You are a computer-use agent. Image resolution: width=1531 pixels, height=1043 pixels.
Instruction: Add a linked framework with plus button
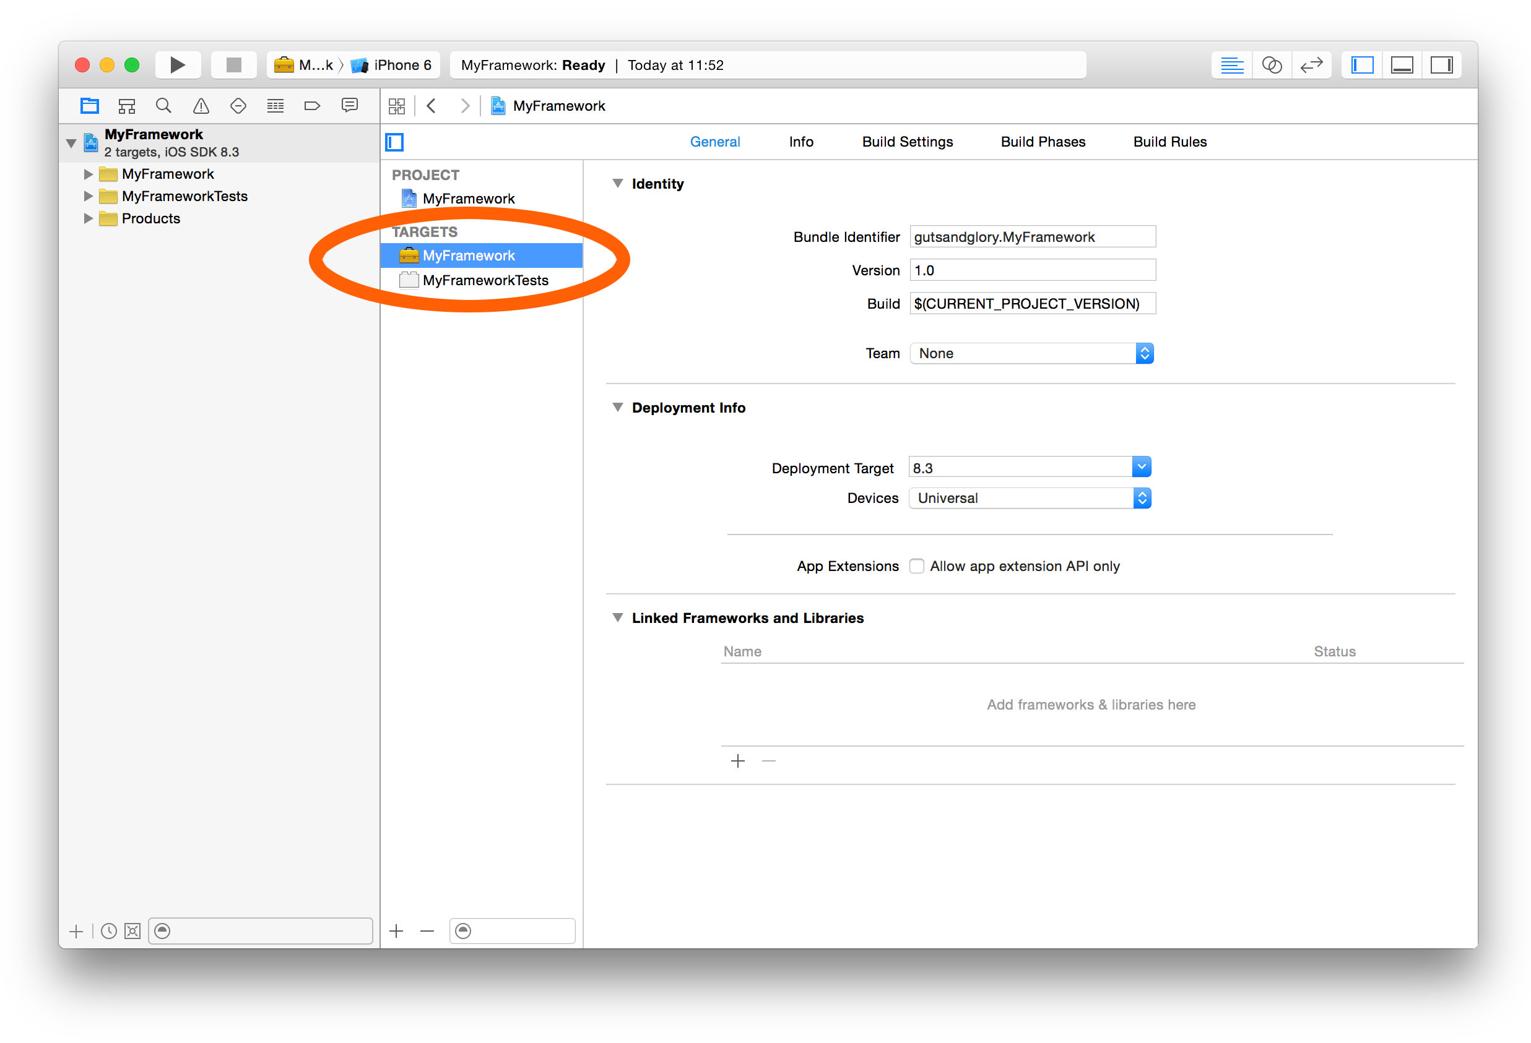[x=738, y=761]
